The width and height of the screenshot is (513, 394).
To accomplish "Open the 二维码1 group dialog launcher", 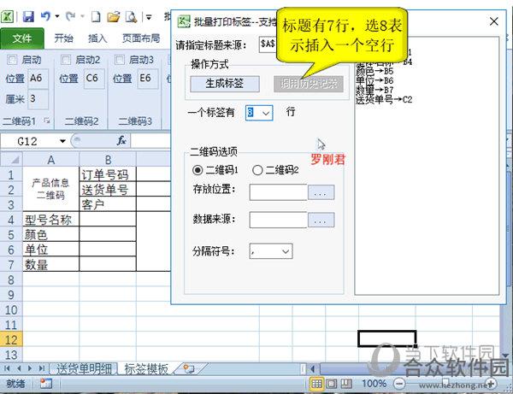I will [47, 121].
